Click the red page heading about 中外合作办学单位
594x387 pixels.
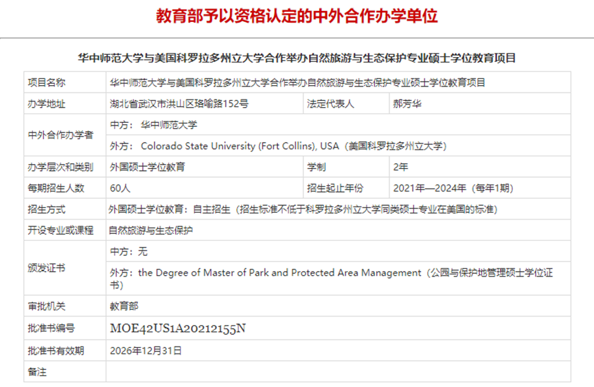(x=297, y=16)
